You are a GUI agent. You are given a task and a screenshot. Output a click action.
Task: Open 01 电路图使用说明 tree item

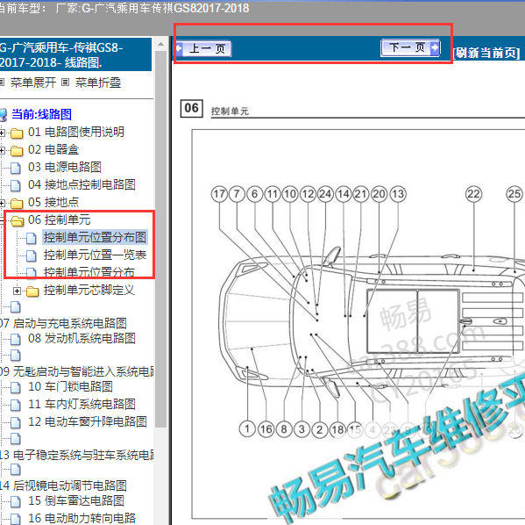tap(76, 132)
